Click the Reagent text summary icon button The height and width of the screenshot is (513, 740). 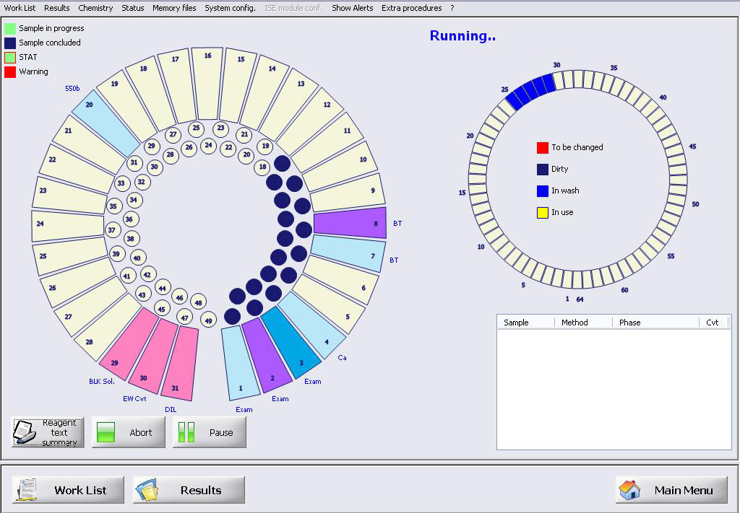pos(48,432)
